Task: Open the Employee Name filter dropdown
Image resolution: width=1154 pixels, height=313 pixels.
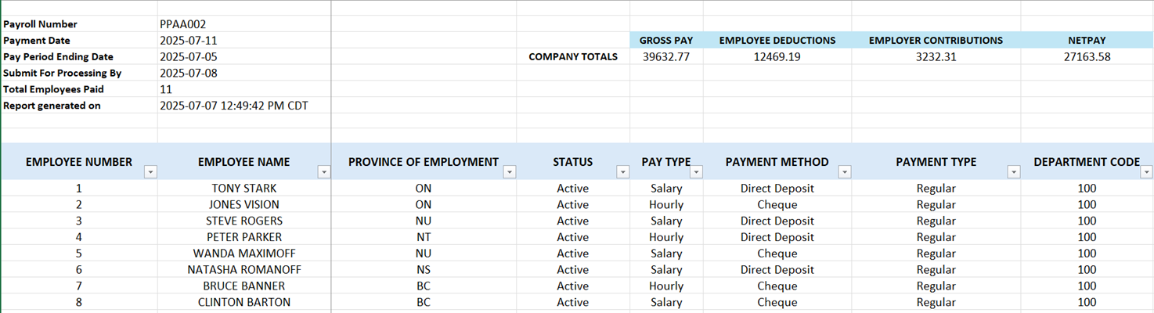Action: [323, 172]
